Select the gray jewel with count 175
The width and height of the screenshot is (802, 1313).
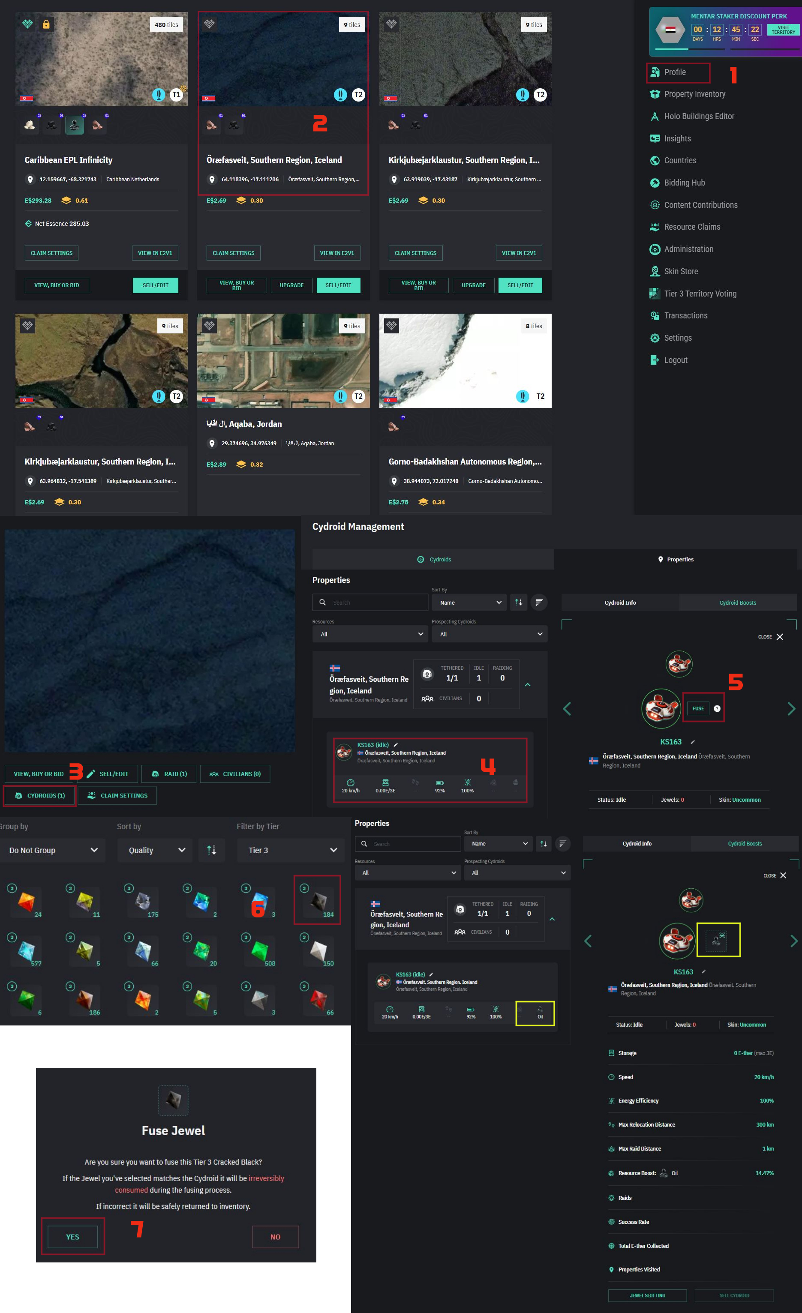(x=143, y=901)
